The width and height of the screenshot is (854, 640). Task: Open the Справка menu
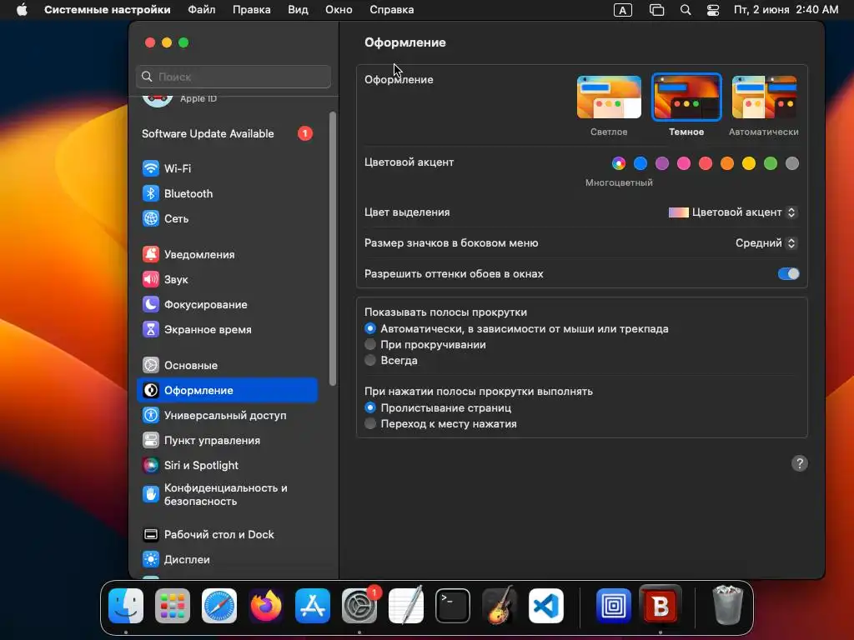[392, 10]
